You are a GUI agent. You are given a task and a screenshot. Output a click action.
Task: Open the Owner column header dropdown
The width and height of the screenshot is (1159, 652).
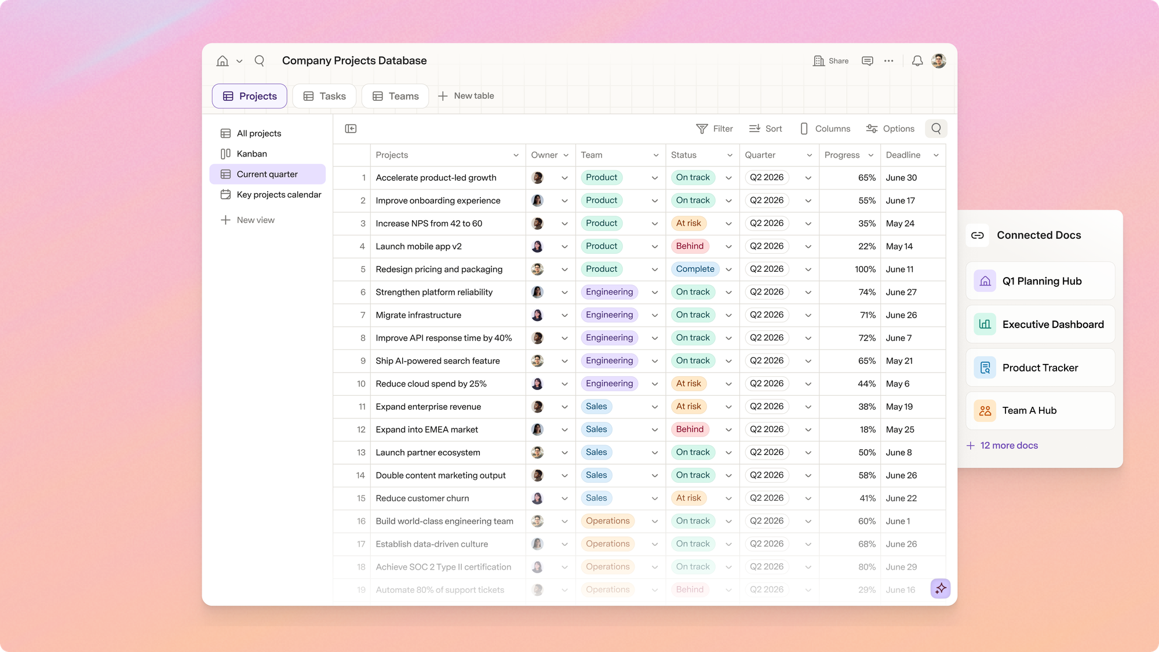coord(566,155)
